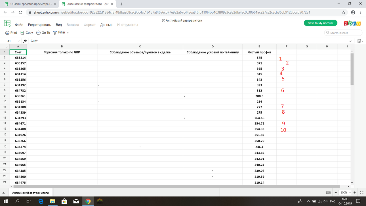This screenshot has width=366, height=206.
Task: Open the Инструменты menu
Action: (x=127, y=25)
